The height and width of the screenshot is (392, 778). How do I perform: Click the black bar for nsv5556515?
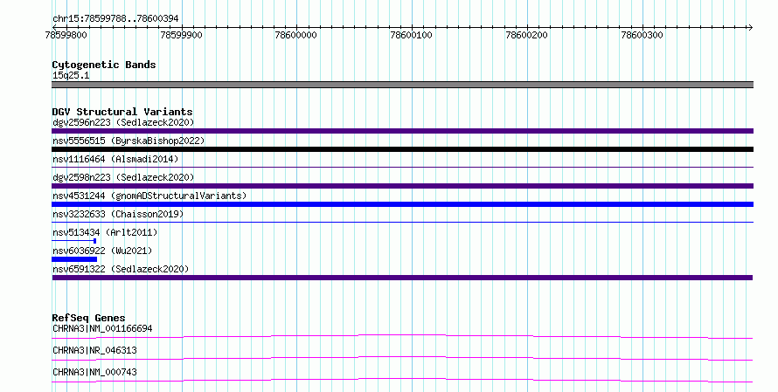402,149
